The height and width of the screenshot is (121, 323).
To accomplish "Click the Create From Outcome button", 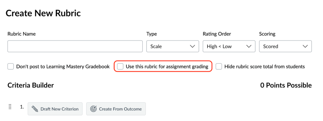I will click(116, 109).
